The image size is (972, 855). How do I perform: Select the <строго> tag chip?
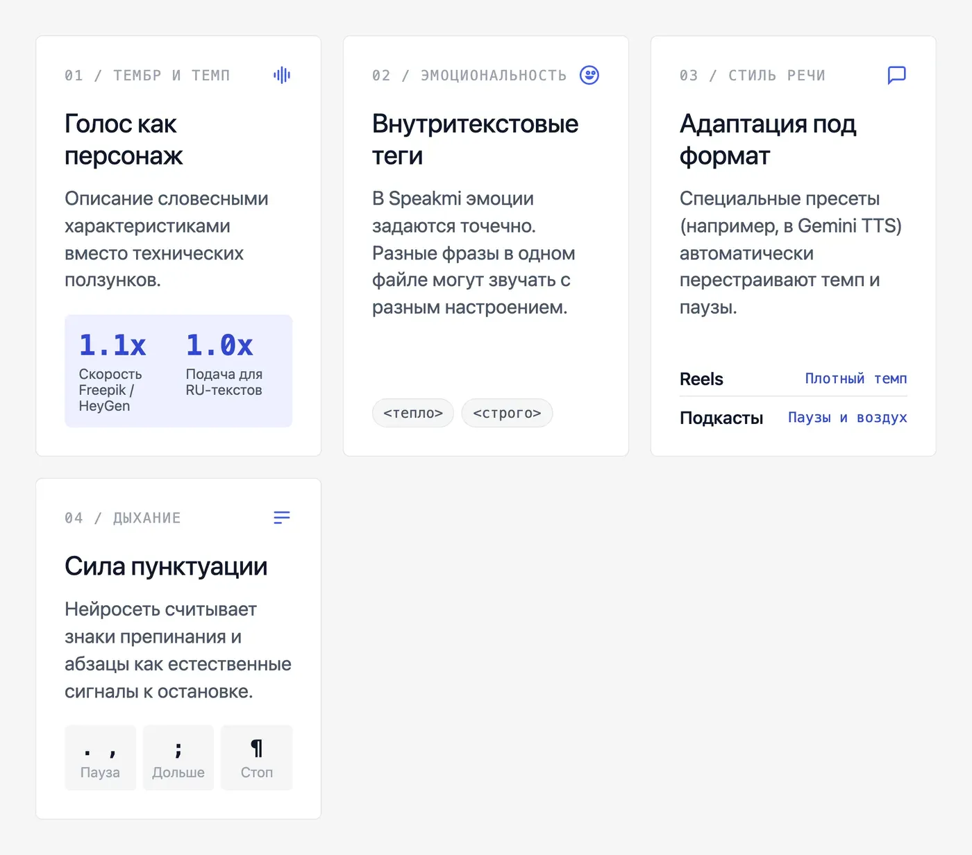[507, 413]
